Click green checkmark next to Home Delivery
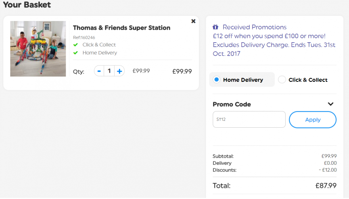Viewport: 349px width, 199px height. tap(76, 53)
